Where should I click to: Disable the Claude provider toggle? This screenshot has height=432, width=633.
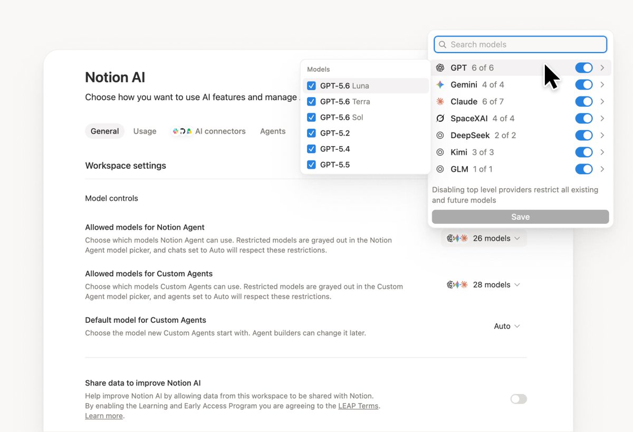[x=584, y=101]
